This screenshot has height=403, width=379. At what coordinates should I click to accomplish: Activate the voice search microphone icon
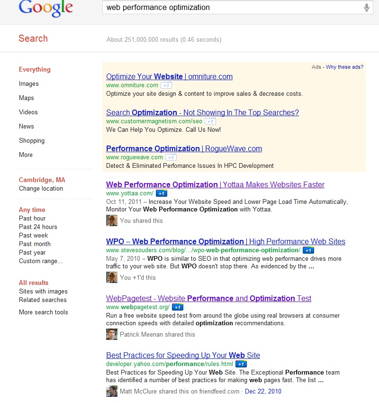[x=367, y=8]
